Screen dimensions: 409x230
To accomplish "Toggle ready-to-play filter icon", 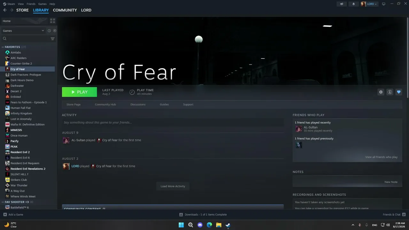I will (x=55, y=31).
